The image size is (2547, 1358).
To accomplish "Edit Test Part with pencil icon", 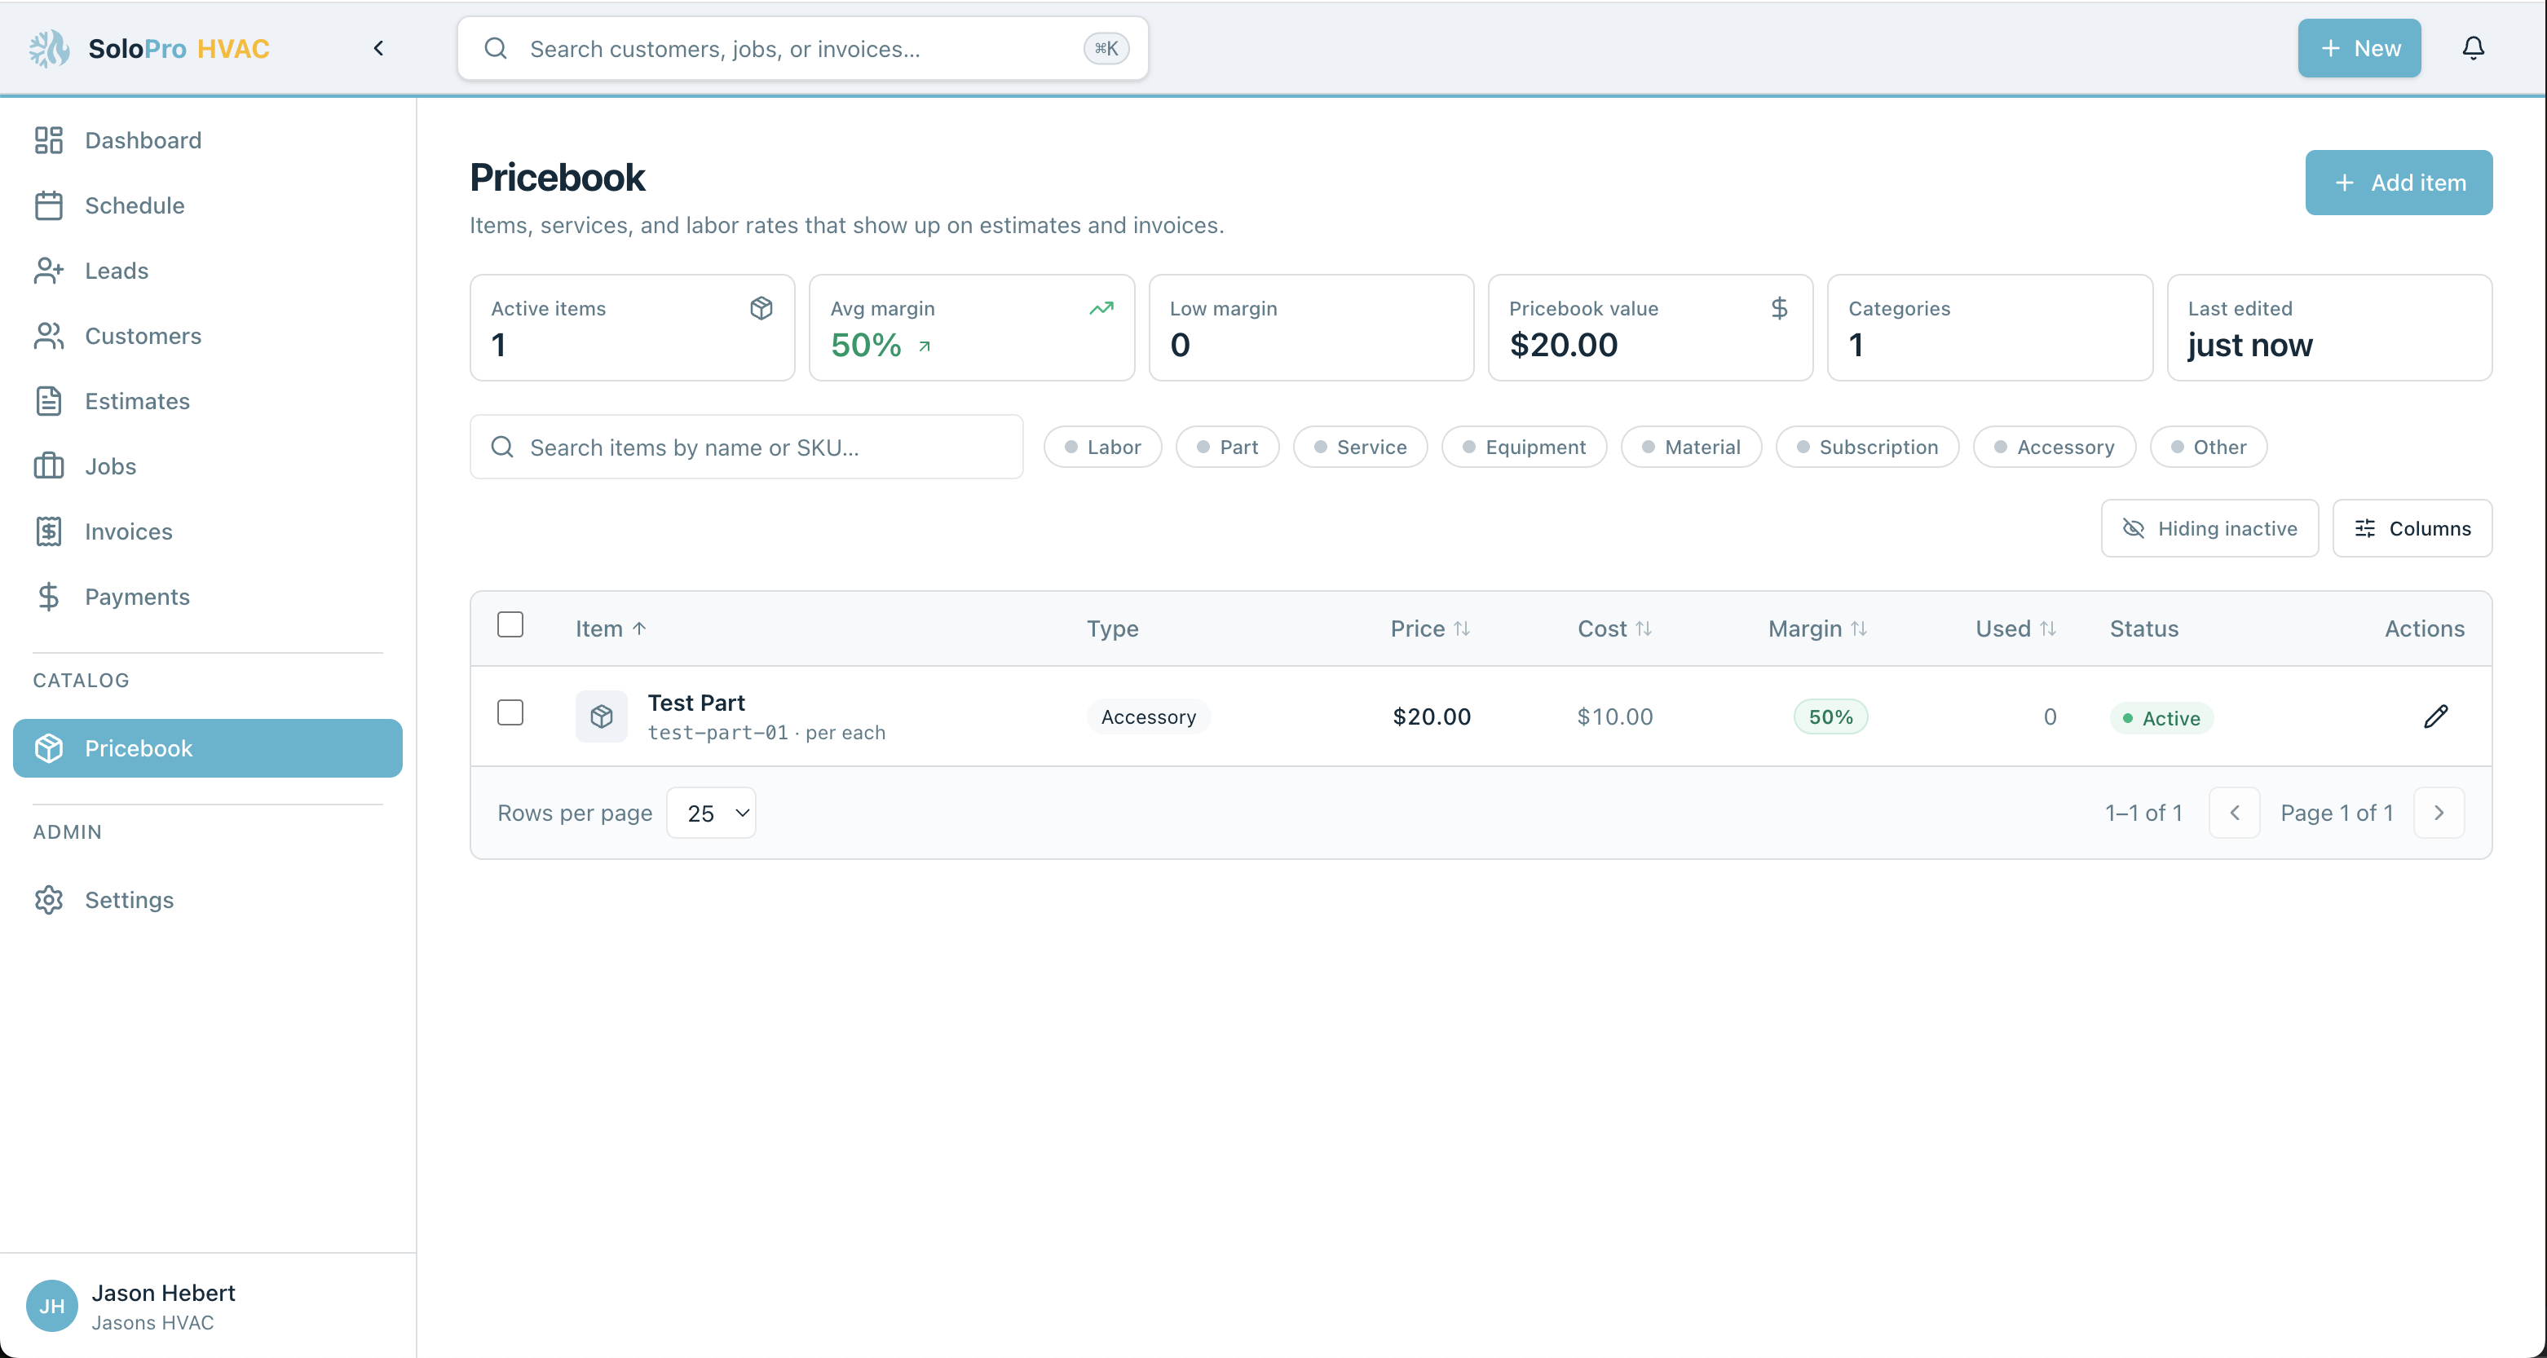I will [x=2435, y=716].
